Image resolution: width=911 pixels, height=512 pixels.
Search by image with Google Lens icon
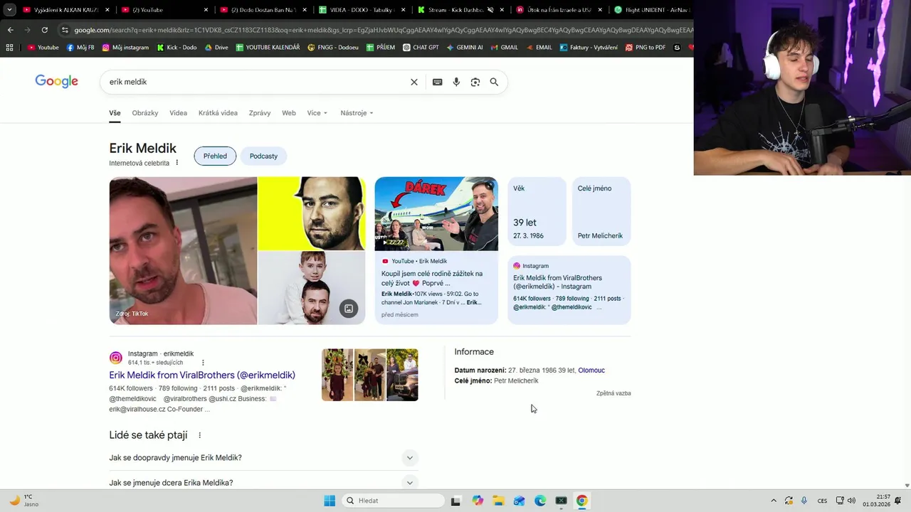pyautogui.click(x=475, y=82)
